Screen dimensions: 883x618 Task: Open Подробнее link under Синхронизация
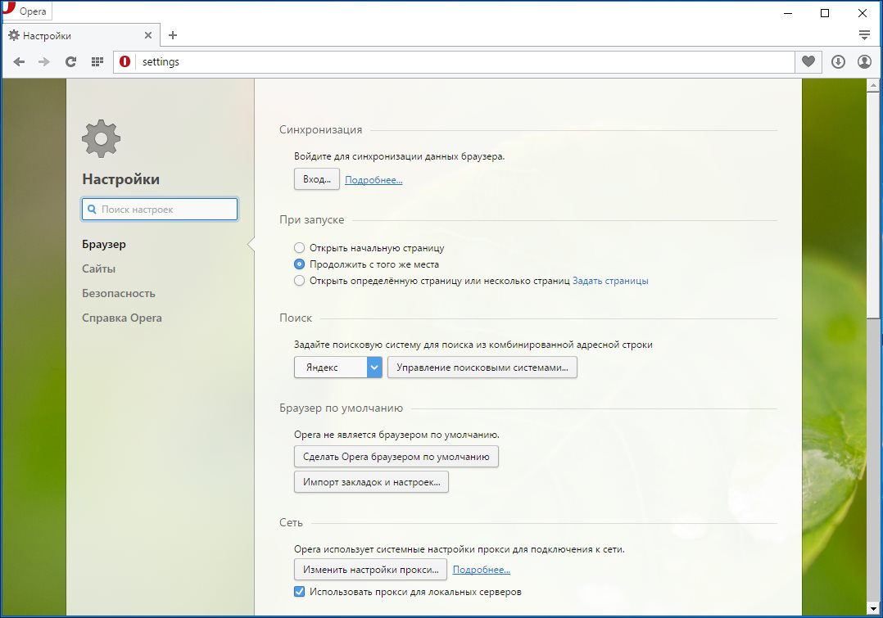(x=374, y=180)
